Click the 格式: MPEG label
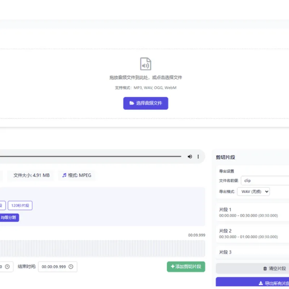The image size is (289, 289). click(79, 175)
